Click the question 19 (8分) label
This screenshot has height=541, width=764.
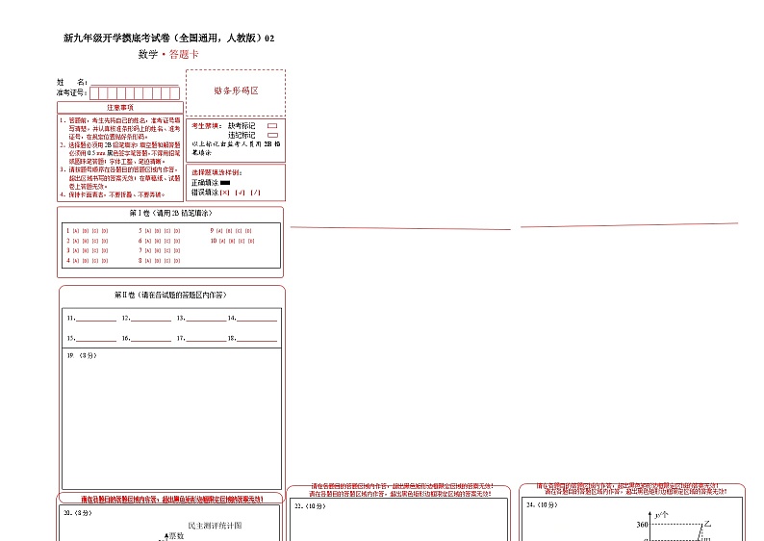(x=82, y=356)
